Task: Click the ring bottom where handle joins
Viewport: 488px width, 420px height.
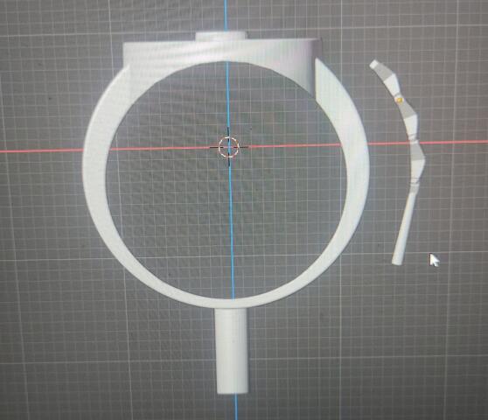Action: tap(232, 304)
